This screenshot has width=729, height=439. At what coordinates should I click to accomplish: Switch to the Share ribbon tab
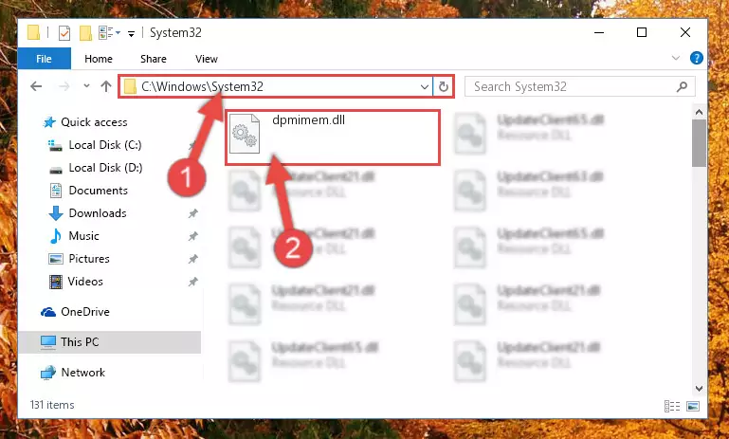(154, 59)
